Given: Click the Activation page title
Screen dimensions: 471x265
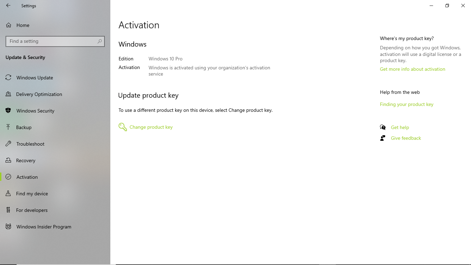Looking at the screenshot, I should 139,25.
